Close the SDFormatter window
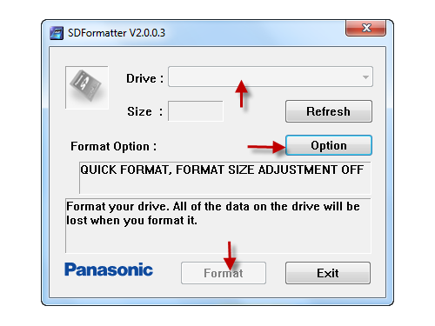 365,28
